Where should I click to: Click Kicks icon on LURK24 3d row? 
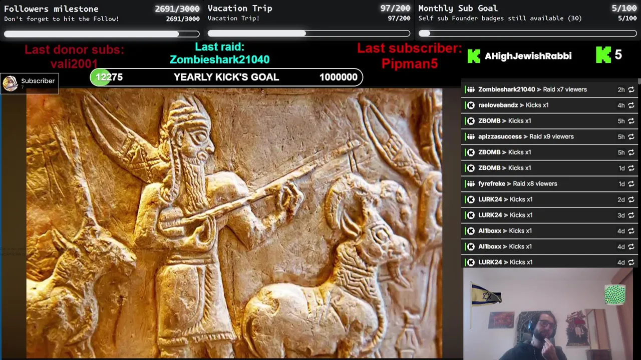[471, 215]
